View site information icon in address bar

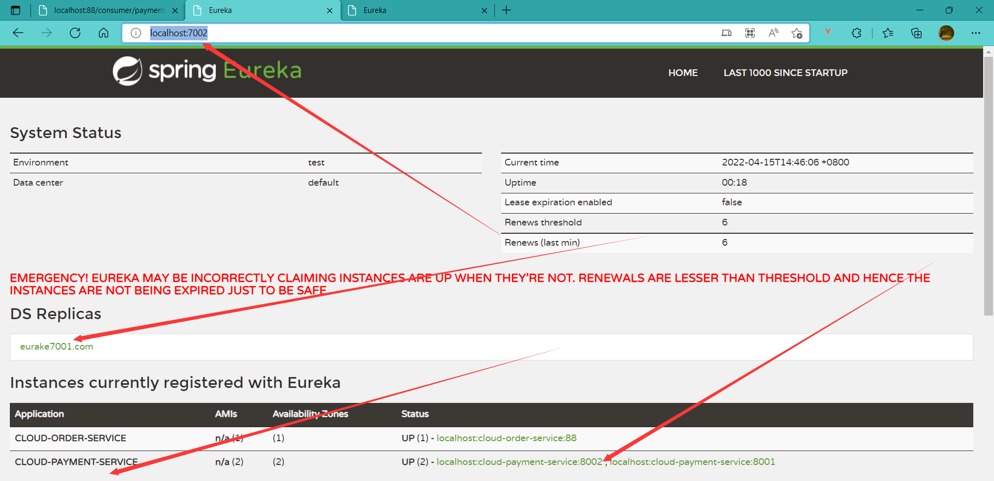pyautogui.click(x=136, y=33)
